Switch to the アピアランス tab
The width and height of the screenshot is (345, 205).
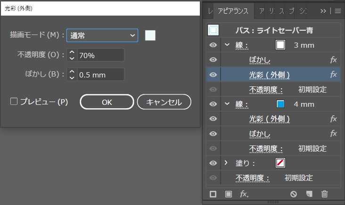233,11
